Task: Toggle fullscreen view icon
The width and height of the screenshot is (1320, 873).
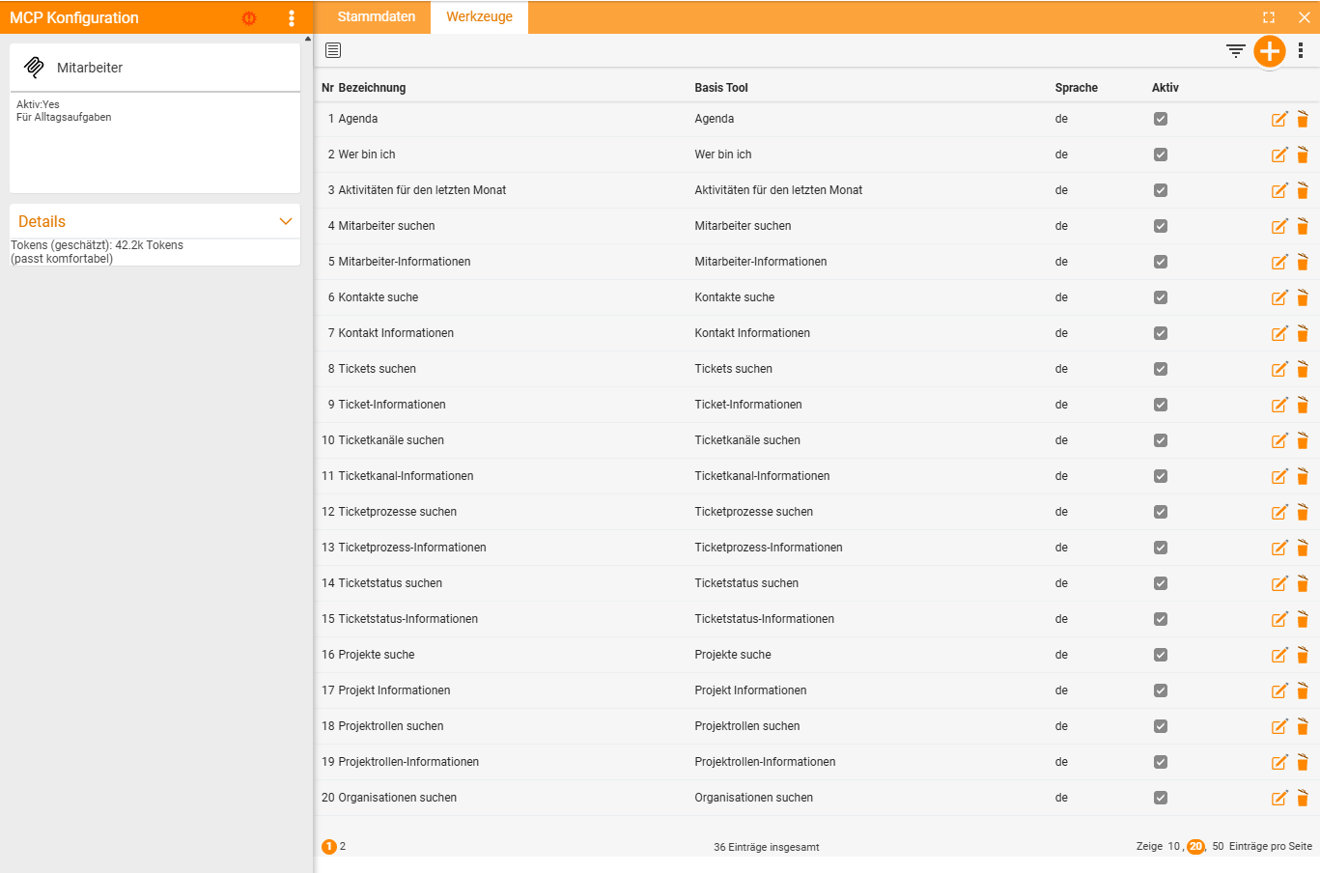Action: (1269, 17)
